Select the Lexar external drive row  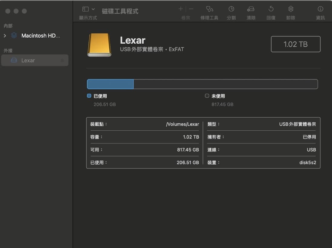[x=35, y=60]
